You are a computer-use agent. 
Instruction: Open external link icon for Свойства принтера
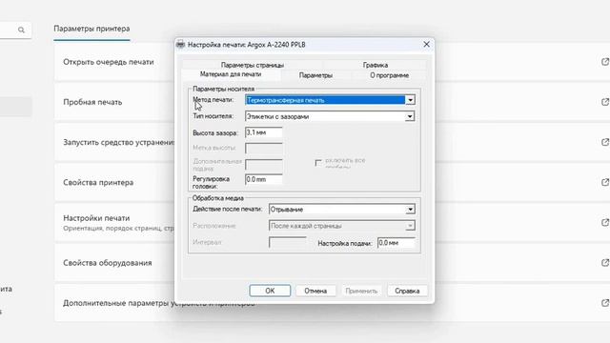(605, 182)
